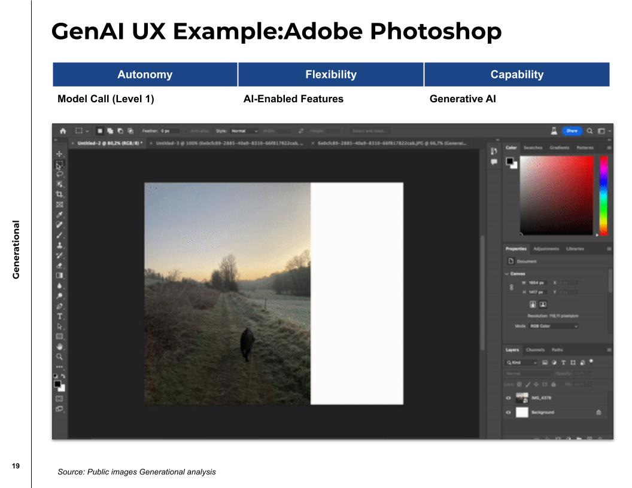Switch to the Patterns tab

coord(585,148)
